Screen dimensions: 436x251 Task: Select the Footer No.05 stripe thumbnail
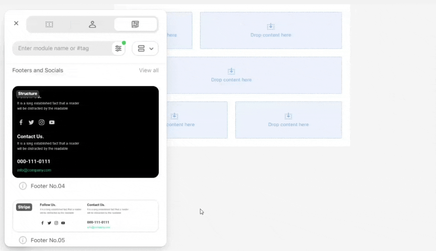pyautogui.click(x=85, y=216)
